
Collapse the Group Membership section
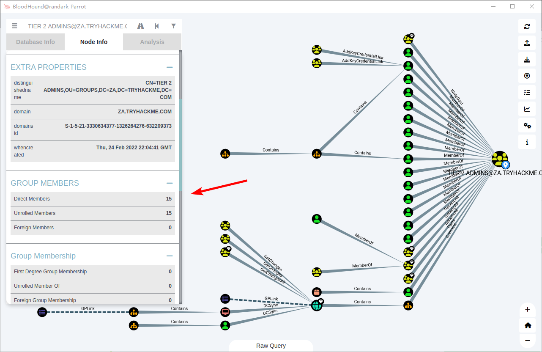pos(170,256)
